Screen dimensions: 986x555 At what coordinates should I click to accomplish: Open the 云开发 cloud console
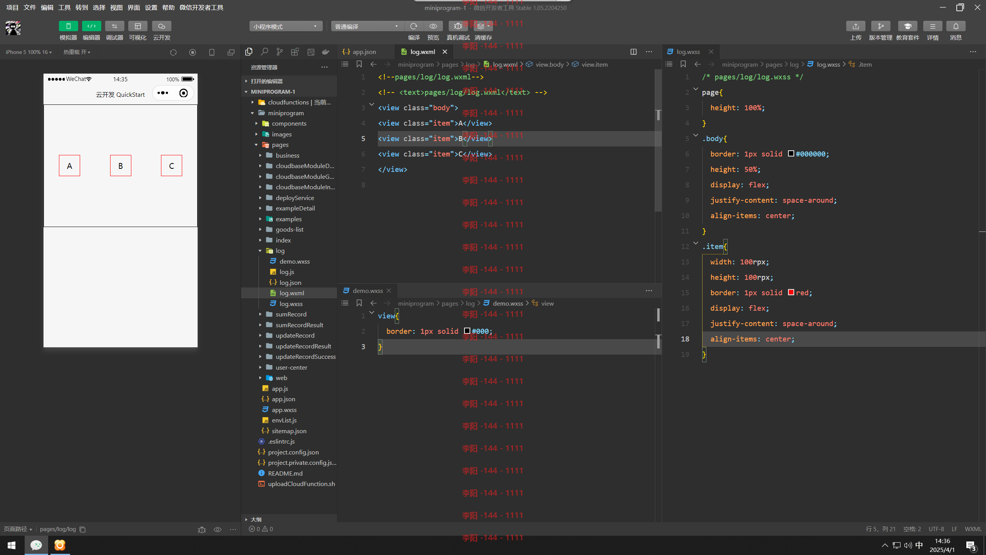pos(161,26)
